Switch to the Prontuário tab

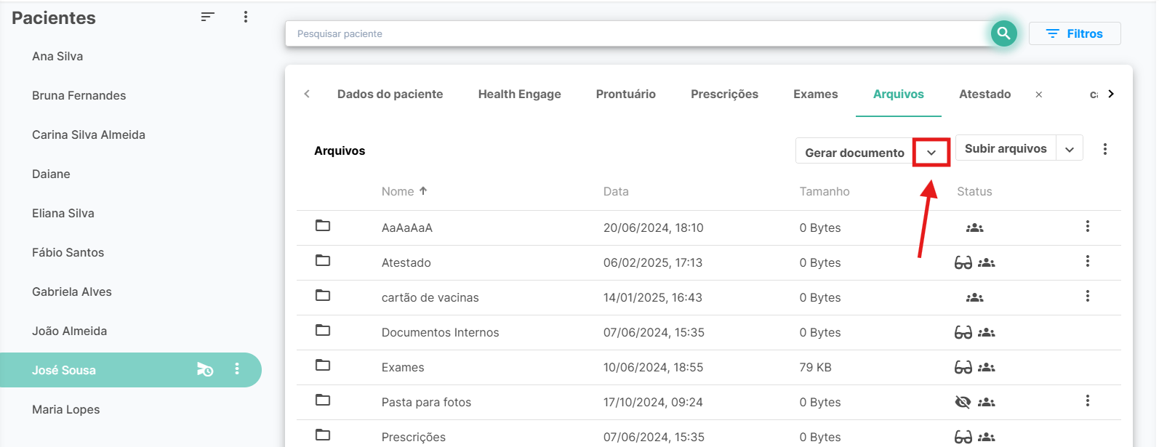[625, 94]
